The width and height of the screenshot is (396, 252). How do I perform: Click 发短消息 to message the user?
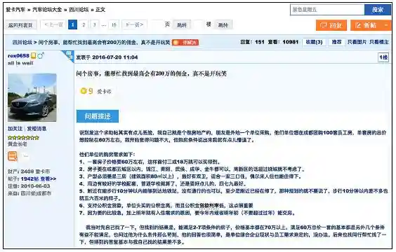click(x=37, y=129)
